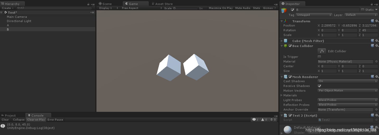
Task: Open the Static options dropdown arrow
Action: click(x=376, y=10)
